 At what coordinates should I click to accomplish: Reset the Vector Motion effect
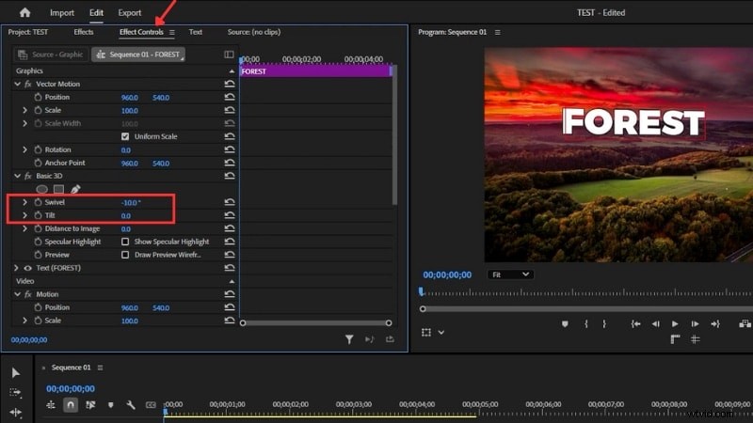point(230,84)
